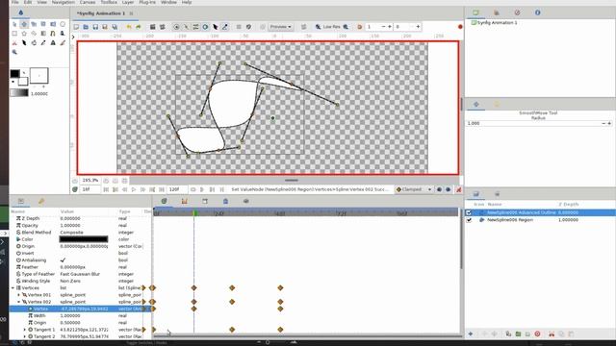616x346 pixels.
Task: Open the Clamped interpolation dropdown
Action: 414,189
